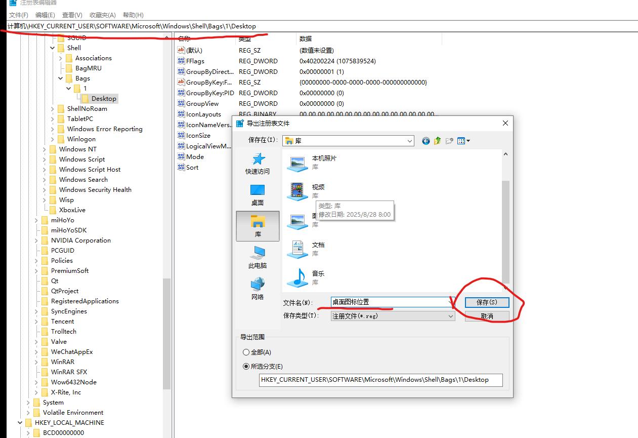Open the 帮助(H) menu
Viewport: 638px width, 438px height.
click(133, 15)
